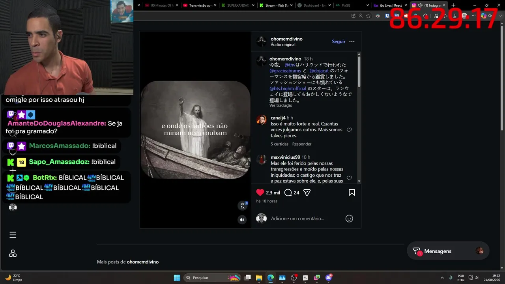The image size is (505, 284).
Task: Open the @dojacat mention link
Action: click(319, 71)
